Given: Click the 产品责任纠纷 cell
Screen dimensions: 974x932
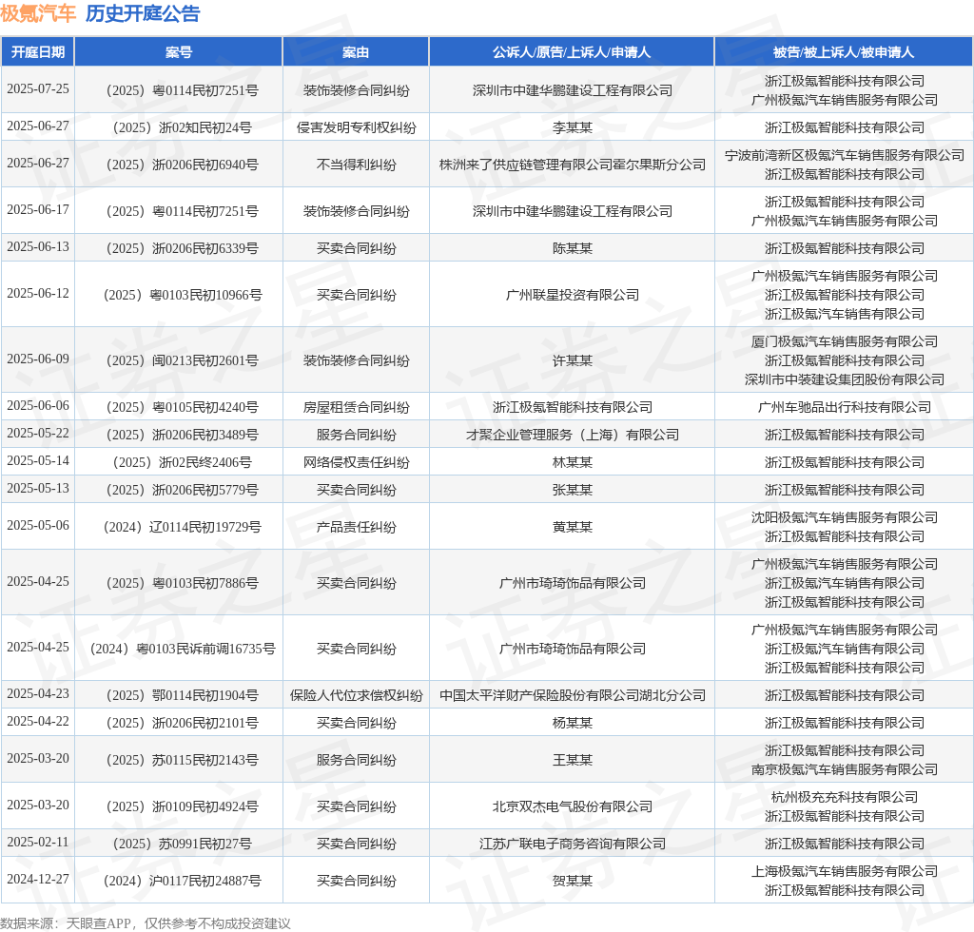Looking at the screenshot, I should tap(356, 527).
